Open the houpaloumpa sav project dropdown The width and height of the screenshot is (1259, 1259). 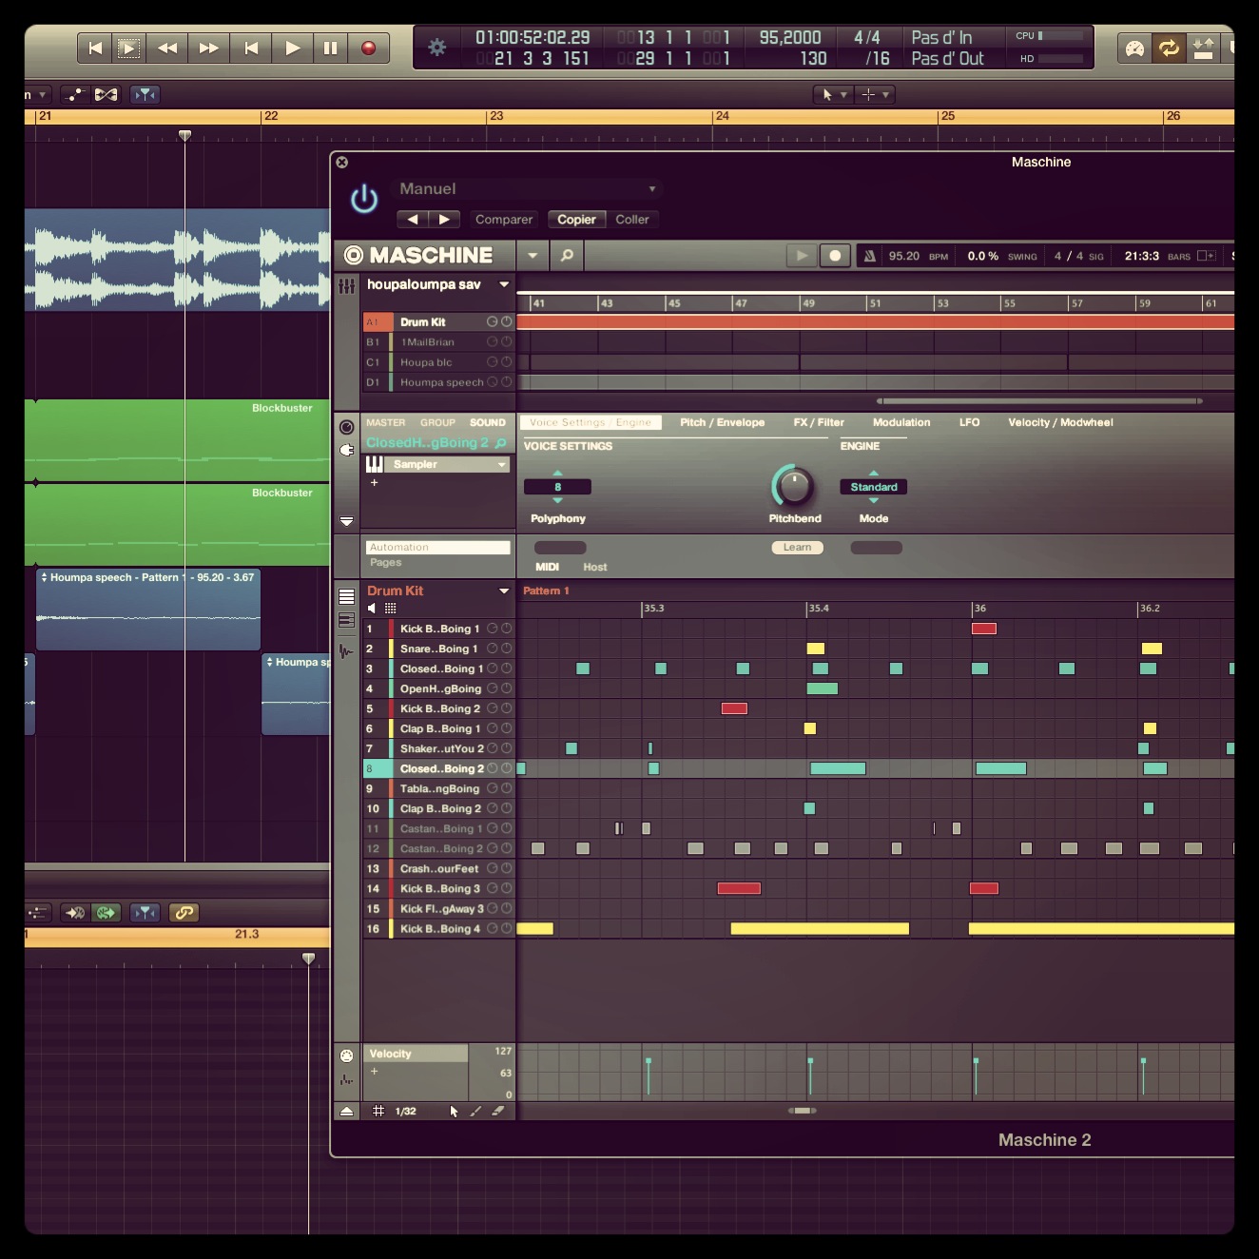point(505,284)
